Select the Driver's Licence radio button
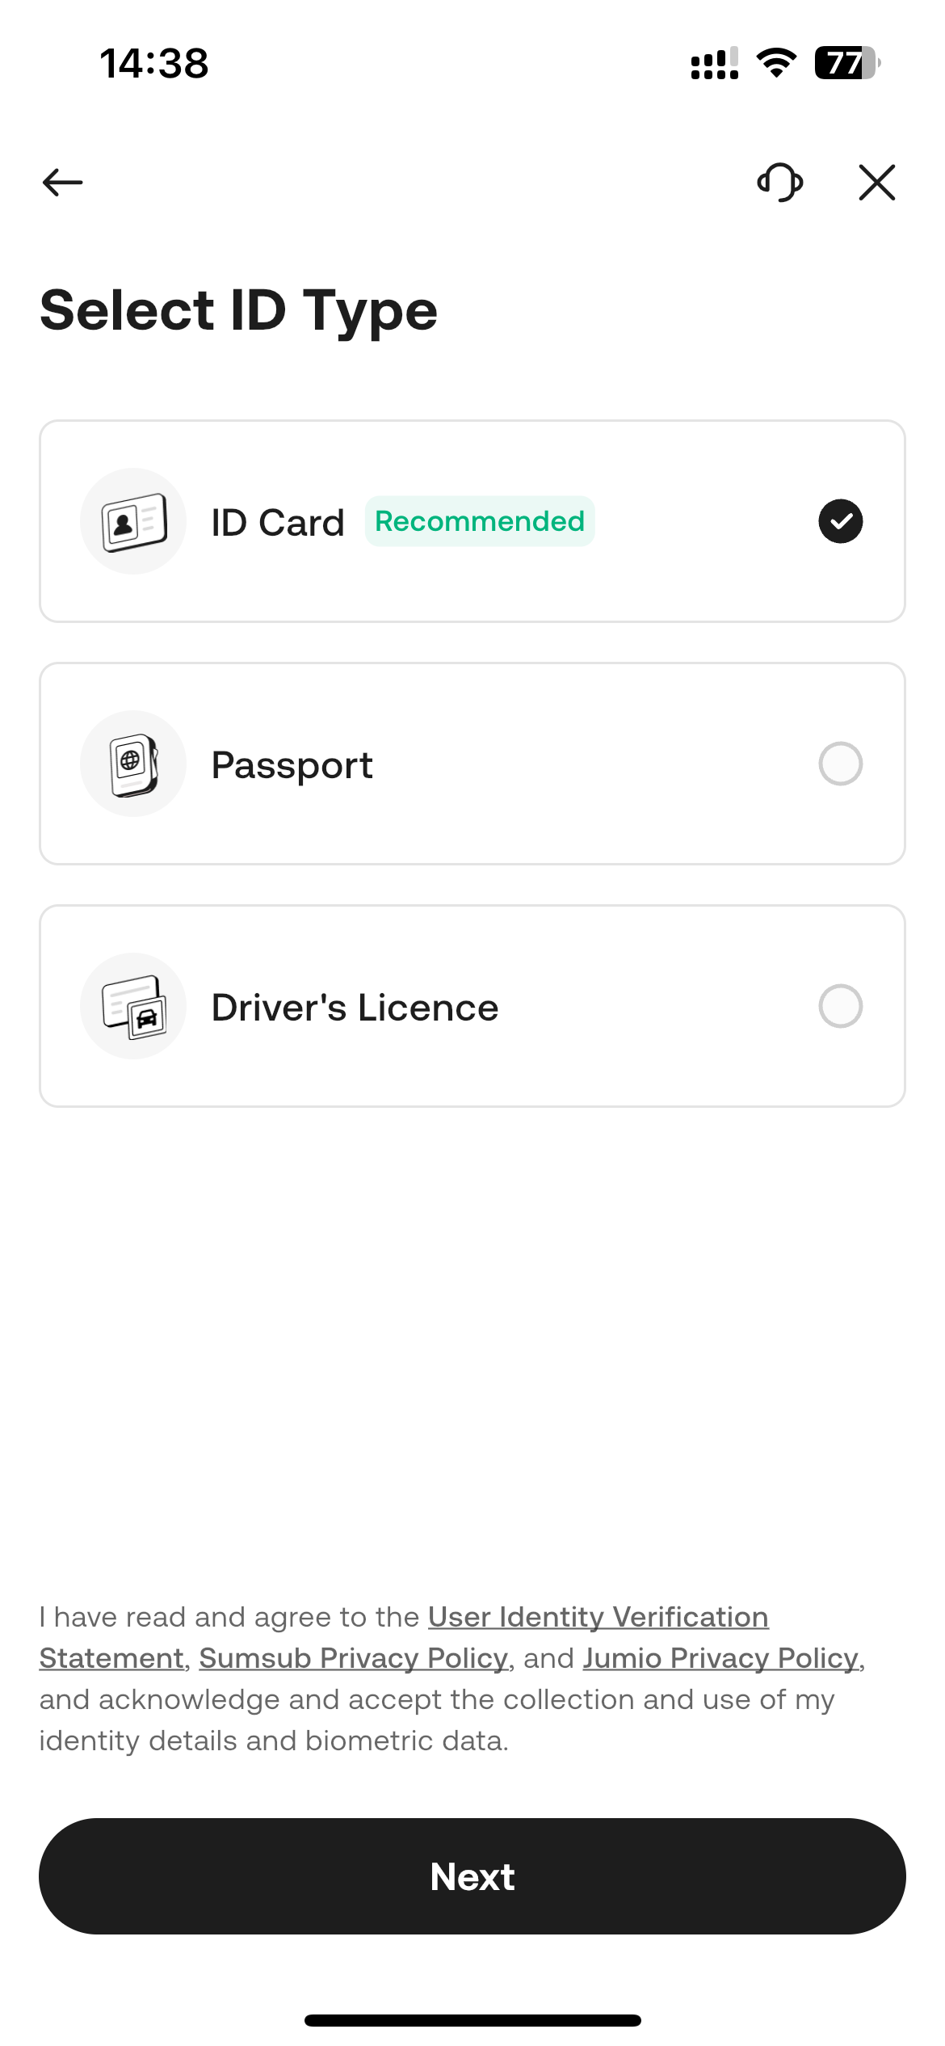945x2046 pixels. (841, 1006)
